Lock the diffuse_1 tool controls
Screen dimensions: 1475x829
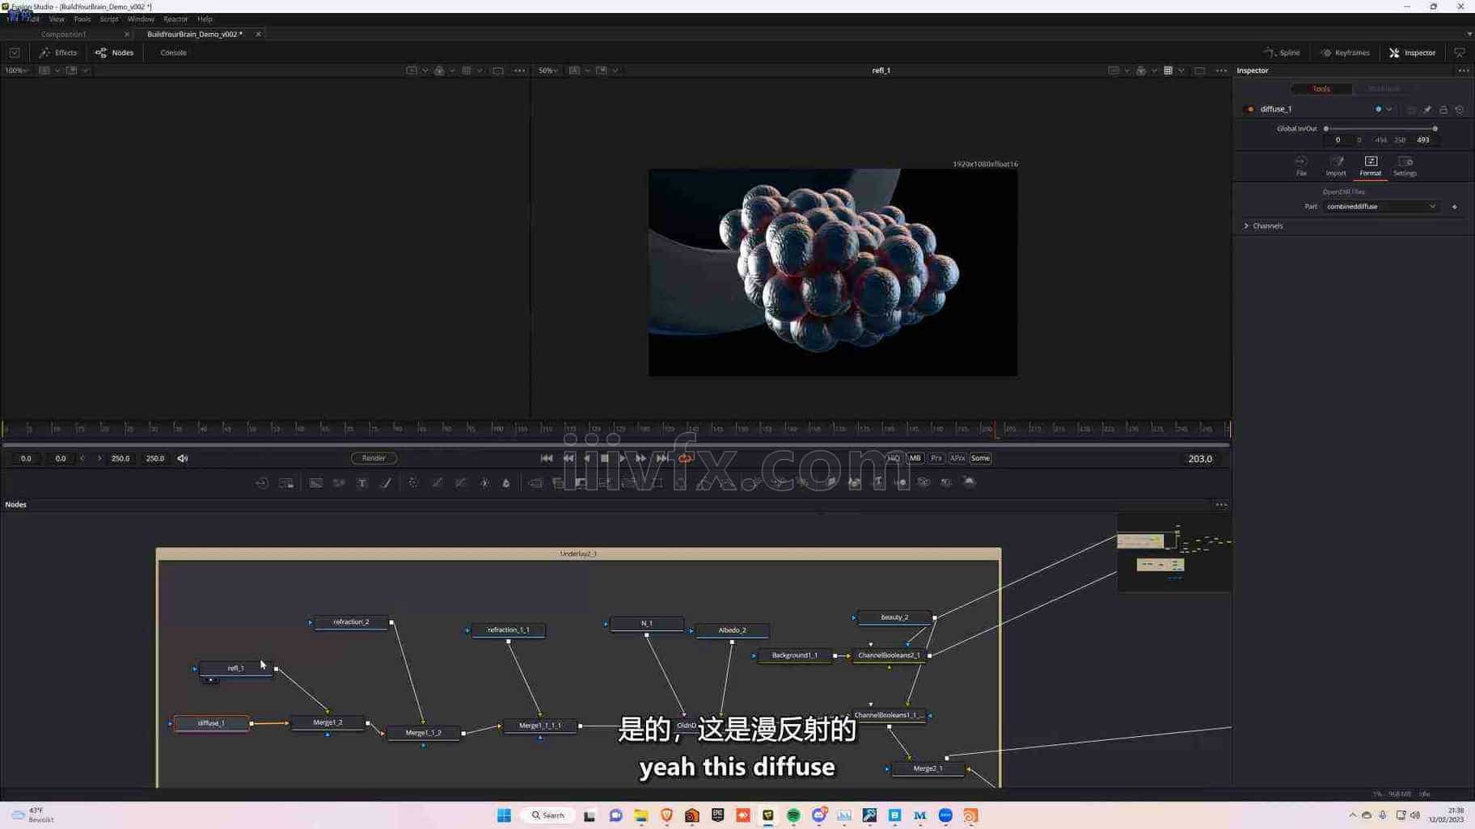pyautogui.click(x=1443, y=109)
